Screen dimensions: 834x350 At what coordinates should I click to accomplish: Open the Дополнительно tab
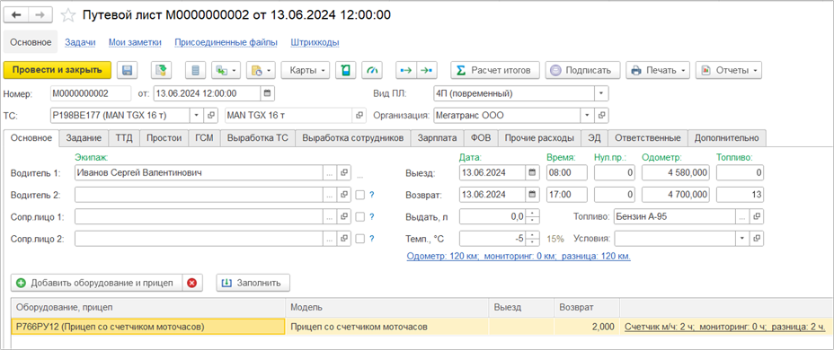coord(727,138)
